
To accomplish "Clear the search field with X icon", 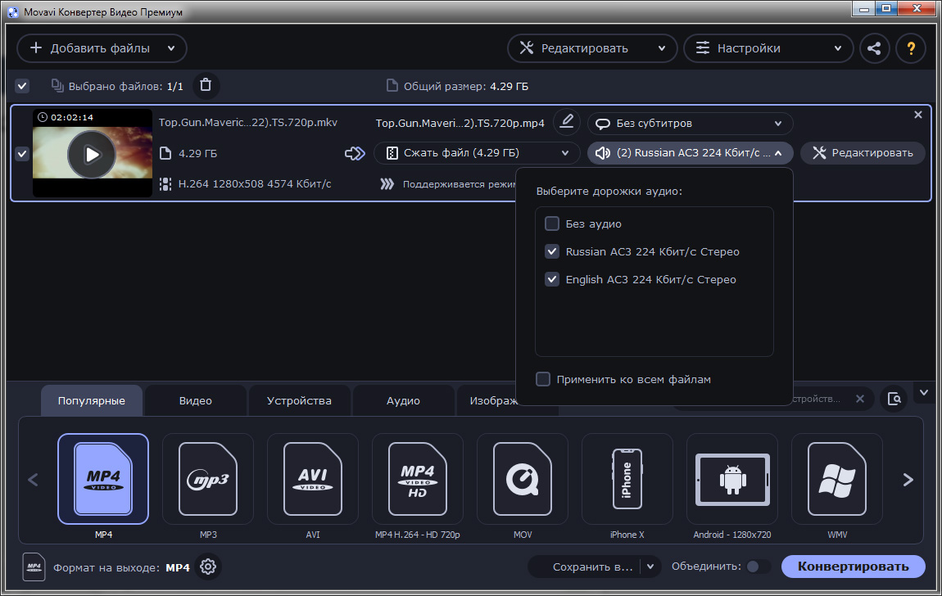I will (x=860, y=399).
